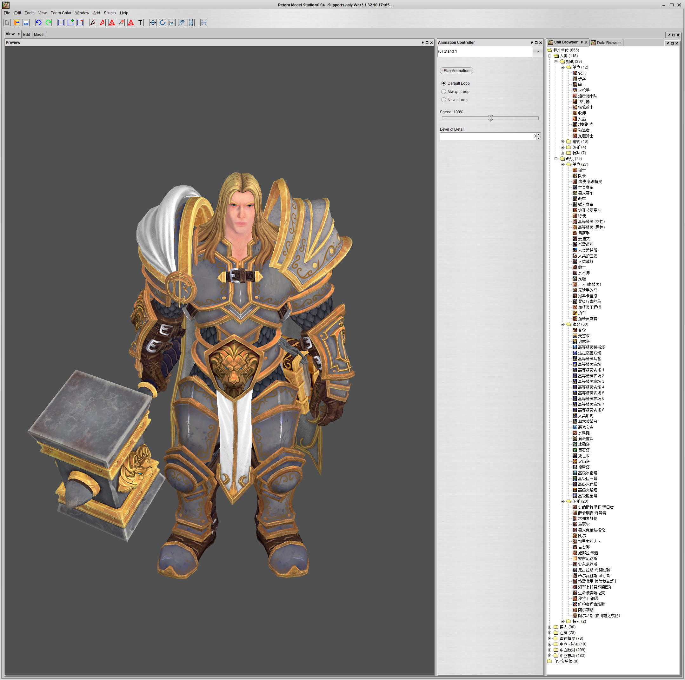
Task: Click the animation Speed slider handle
Action: coord(490,118)
